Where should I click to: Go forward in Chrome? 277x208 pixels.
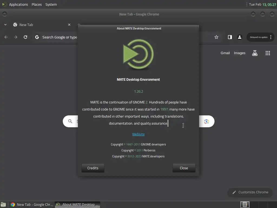coord(16,37)
